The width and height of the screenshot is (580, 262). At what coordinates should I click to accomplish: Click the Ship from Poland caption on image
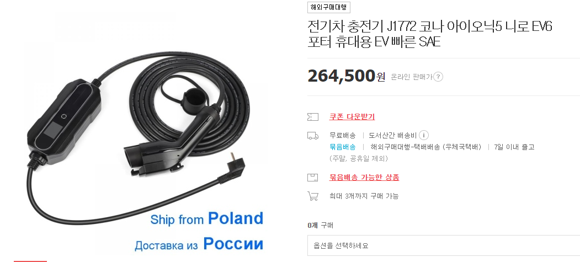207,219
